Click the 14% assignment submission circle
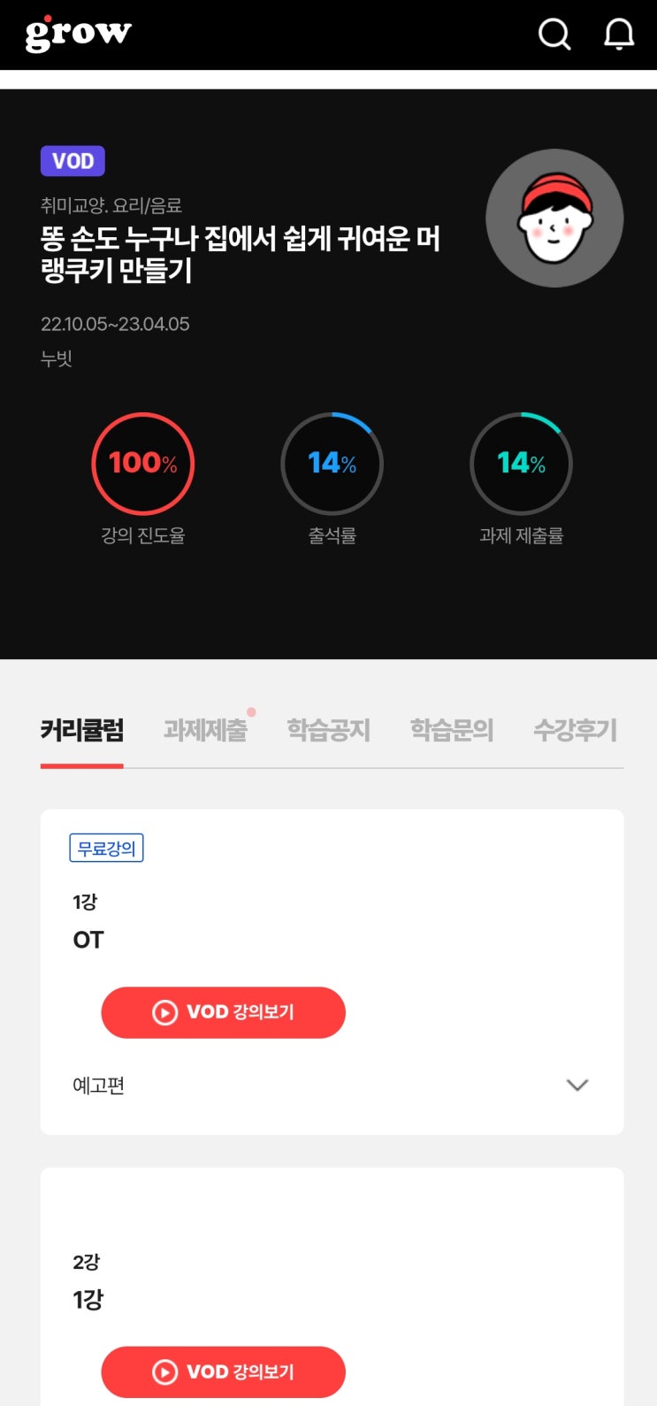The width and height of the screenshot is (657, 1406). (x=521, y=464)
